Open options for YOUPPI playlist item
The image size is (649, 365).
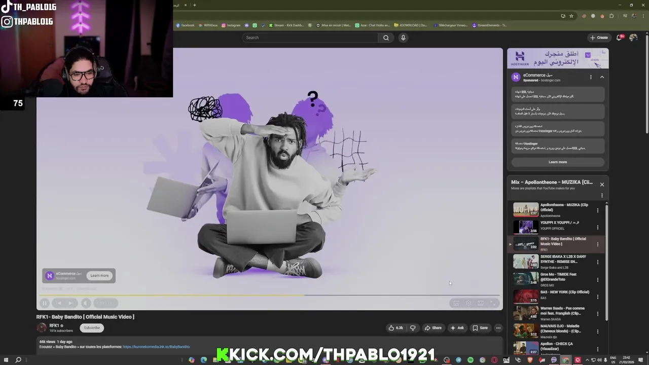tap(597, 227)
